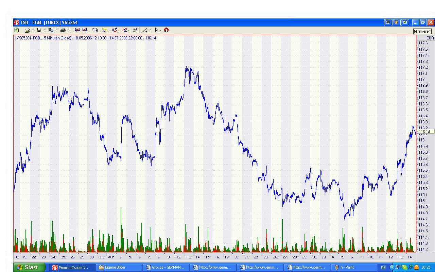The image size is (435, 272).
Task: Click the red magnet snap tool icon
Action: (166, 30)
